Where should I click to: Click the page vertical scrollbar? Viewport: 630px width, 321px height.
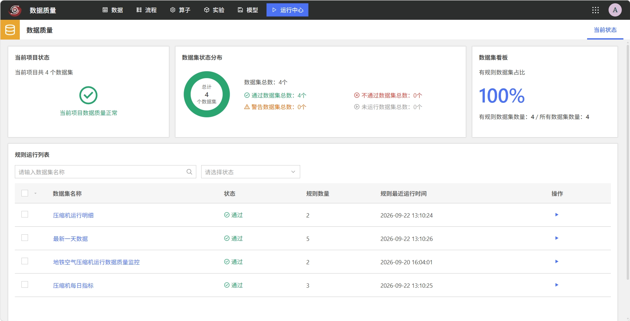(x=628, y=161)
